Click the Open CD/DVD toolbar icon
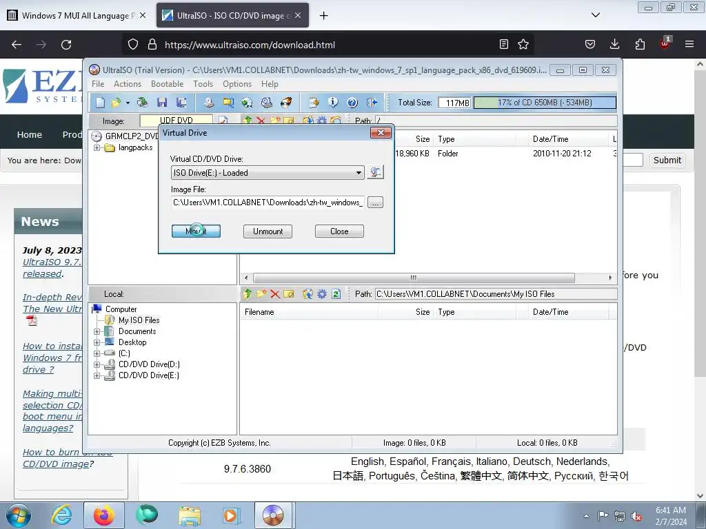This screenshot has width=706, height=529. click(142, 103)
